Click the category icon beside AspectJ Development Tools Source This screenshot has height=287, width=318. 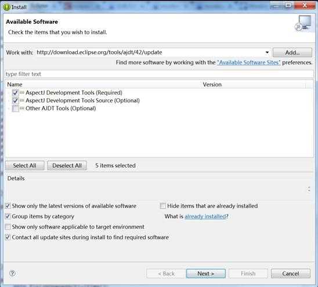click(x=22, y=101)
